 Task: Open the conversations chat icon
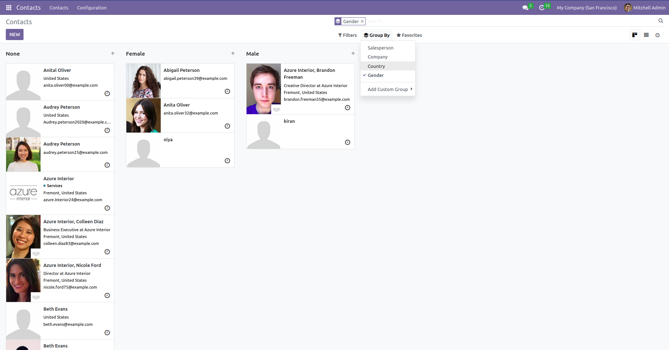pos(525,8)
